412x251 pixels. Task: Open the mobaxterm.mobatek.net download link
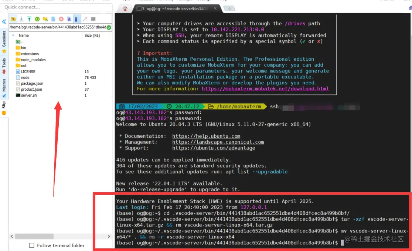(x=265, y=89)
